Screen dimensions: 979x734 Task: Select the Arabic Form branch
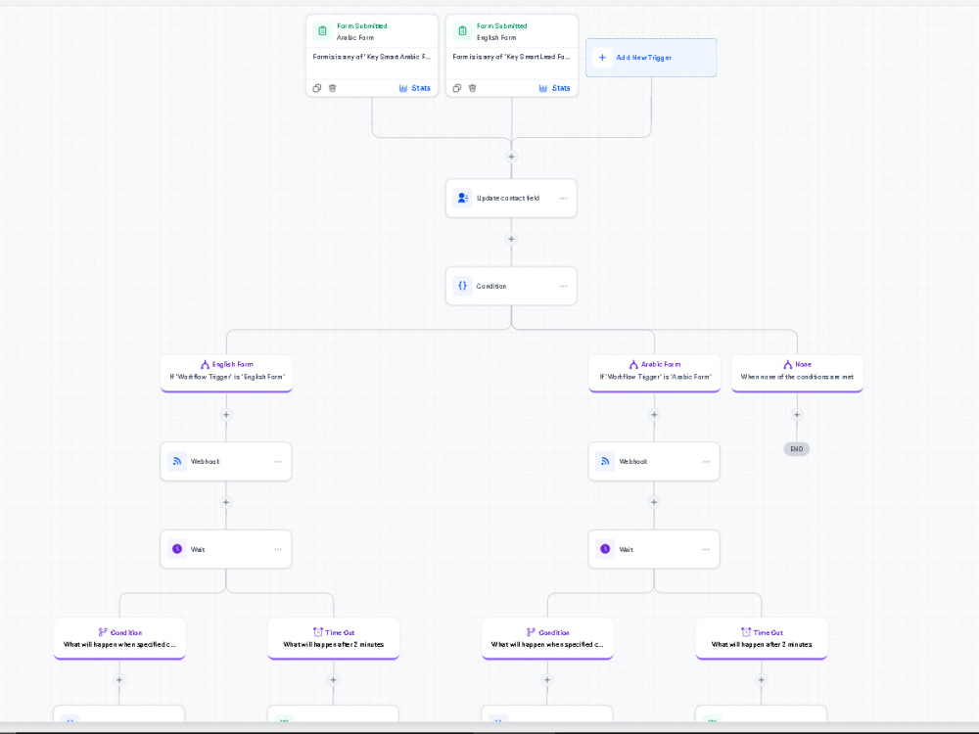pyautogui.click(x=654, y=373)
